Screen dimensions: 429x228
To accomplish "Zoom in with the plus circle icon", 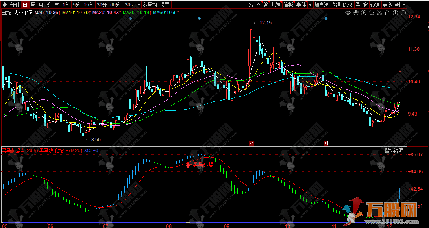I will (396, 13).
